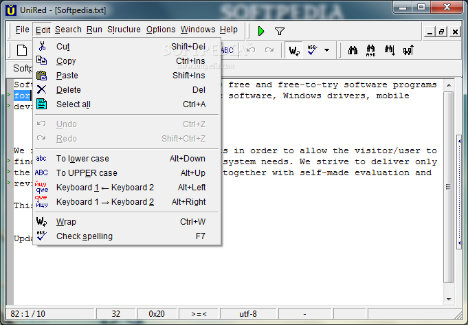Select Keyboard 1 → Keyboard 2 entry
The image size is (468, 325).
coord(127,202)
